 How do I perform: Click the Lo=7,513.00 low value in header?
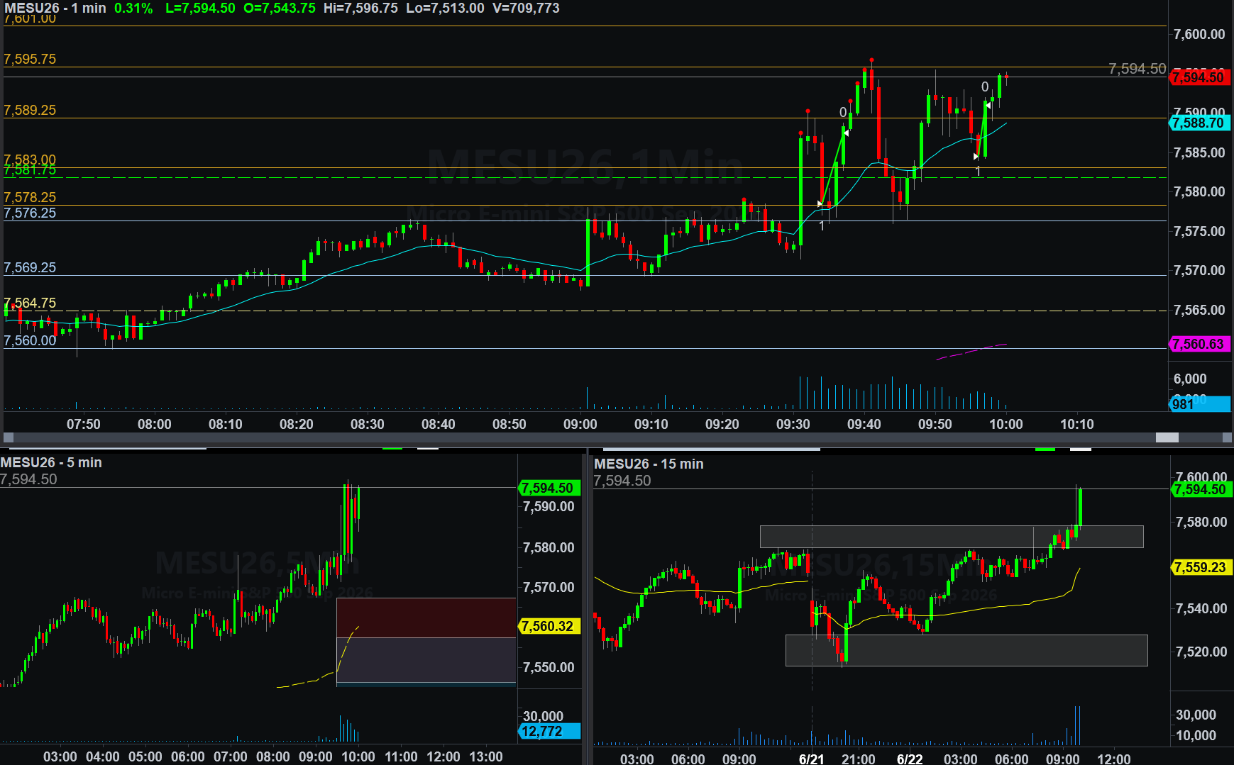pos(446,8)
